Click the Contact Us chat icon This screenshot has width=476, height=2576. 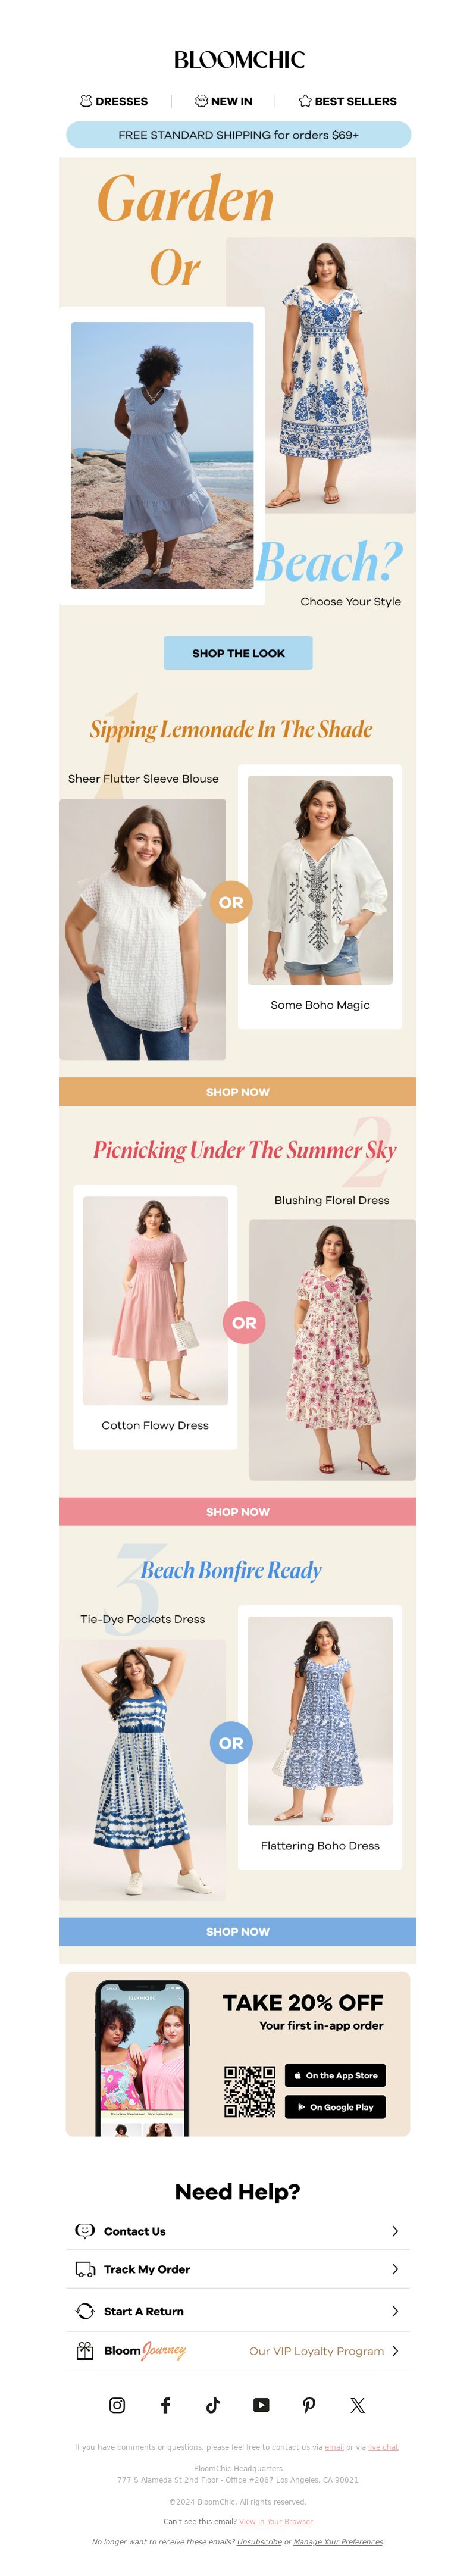pyautogui.click(x=85, y=2231)
